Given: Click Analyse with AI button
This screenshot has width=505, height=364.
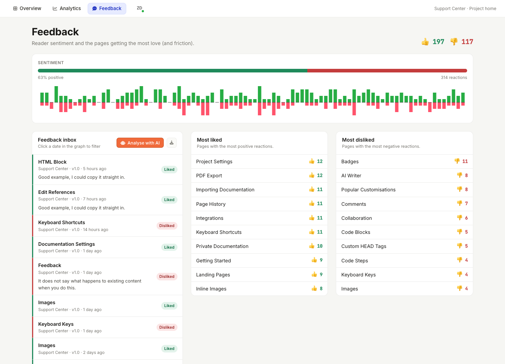Looking at the screenshot, I should [x=140, y=143].
